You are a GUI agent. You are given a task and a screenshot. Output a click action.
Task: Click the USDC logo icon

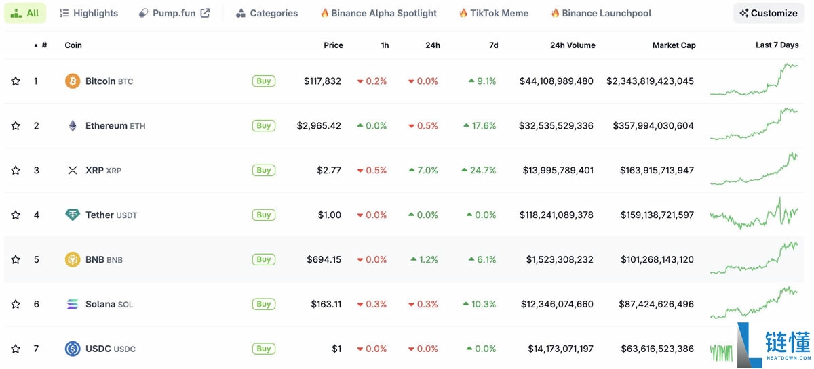pos(73,349)
